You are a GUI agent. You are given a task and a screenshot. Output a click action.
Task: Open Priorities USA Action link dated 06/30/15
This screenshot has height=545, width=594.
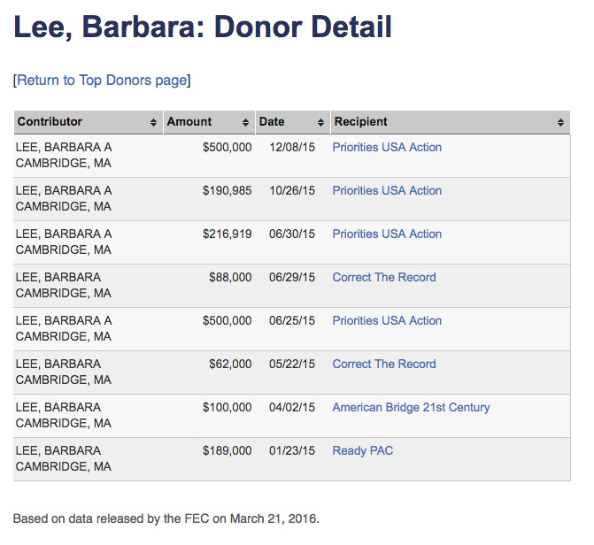(387, 234)
